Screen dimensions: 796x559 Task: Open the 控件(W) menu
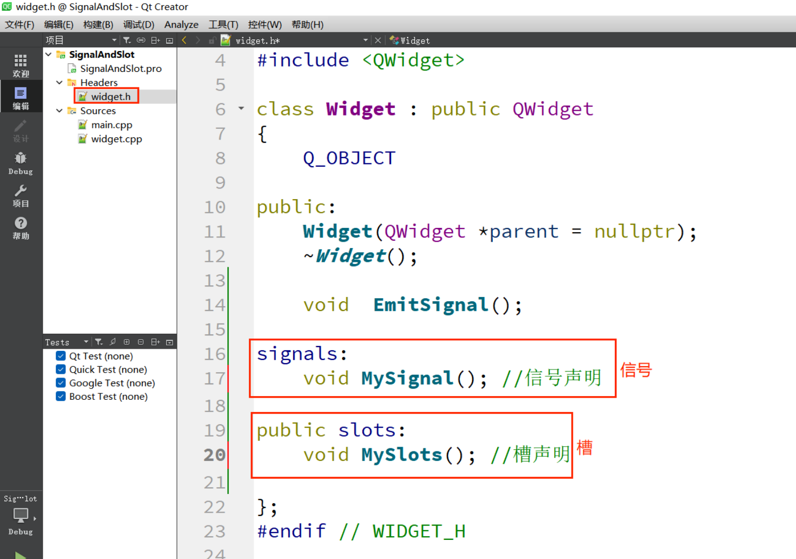click(x=265, y=24)
